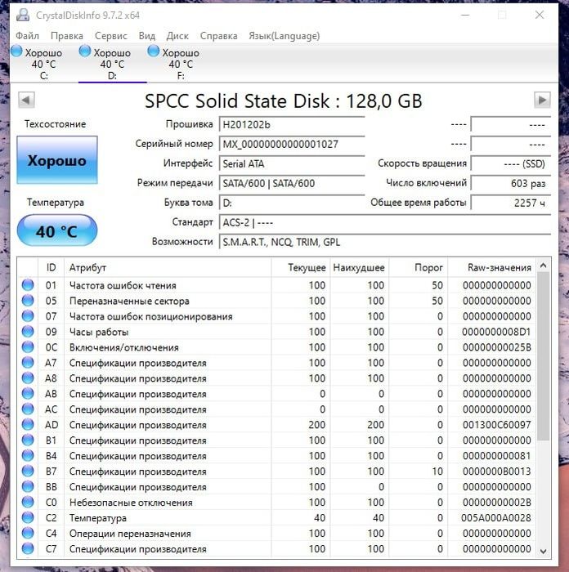Click the Наихудшее column header
This screenshot has height=572, width=569.
[x=360, y=267]
